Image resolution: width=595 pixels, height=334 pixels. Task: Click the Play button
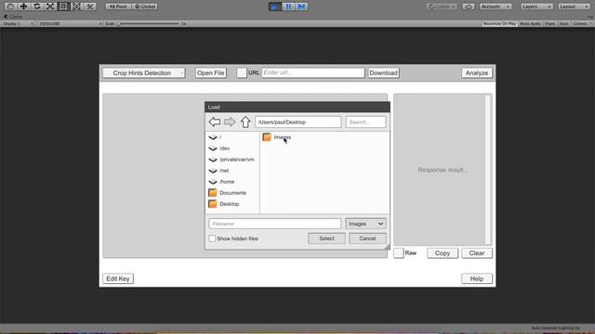click(x=275, y=6)
